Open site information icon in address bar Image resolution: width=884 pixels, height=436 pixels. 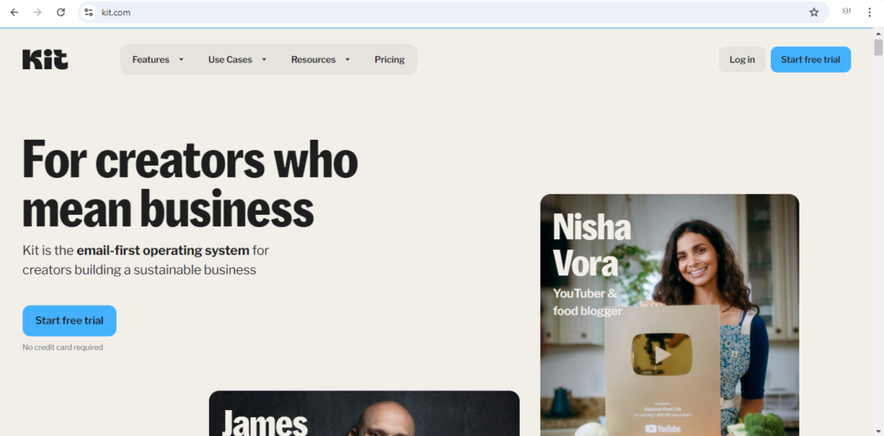click(89, 12)
